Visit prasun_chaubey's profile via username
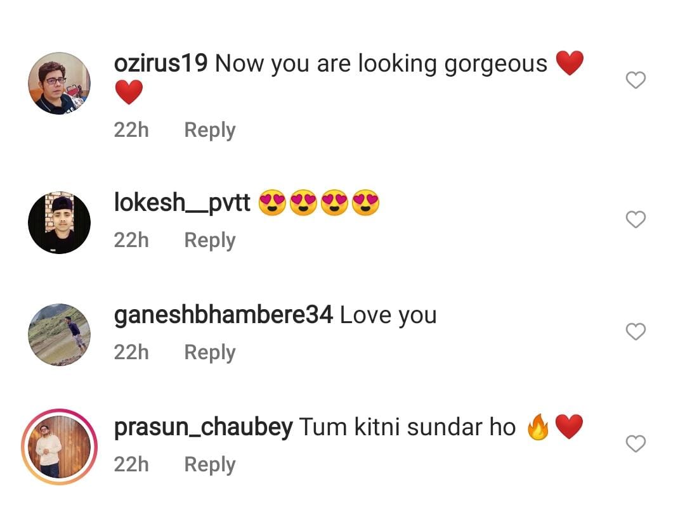This screenshot has width=685, height=510. pos(203,428)
